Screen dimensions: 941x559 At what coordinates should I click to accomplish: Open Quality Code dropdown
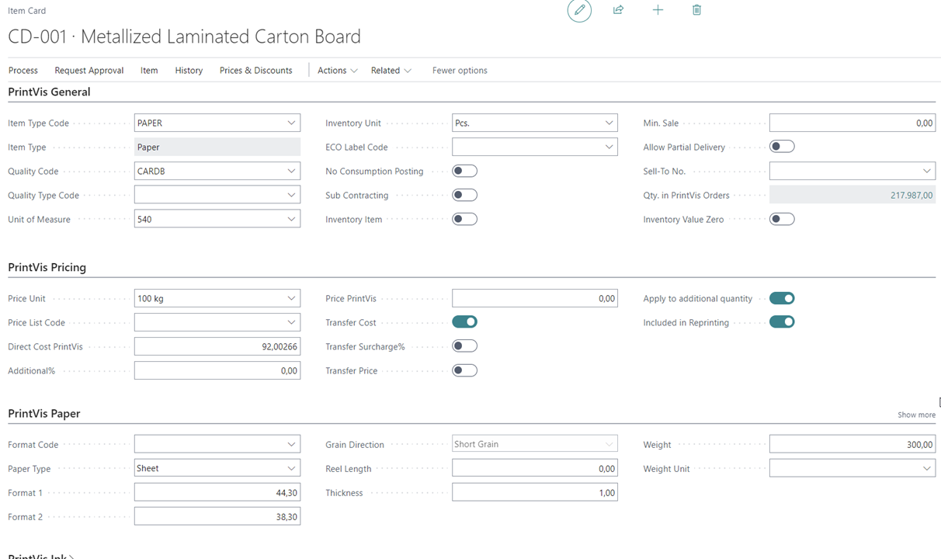pos(291,171)
